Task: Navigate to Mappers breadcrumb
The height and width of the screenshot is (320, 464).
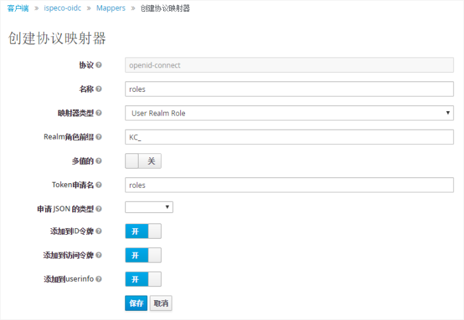Action: click(111, 9)
